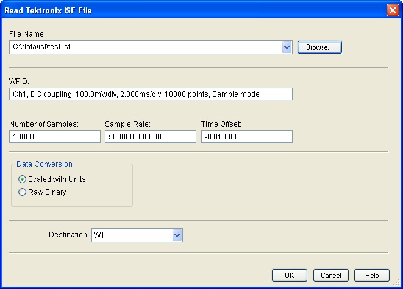Confirm with the OK button
This screenshot has width=403, height=289.
coord(290,276)
